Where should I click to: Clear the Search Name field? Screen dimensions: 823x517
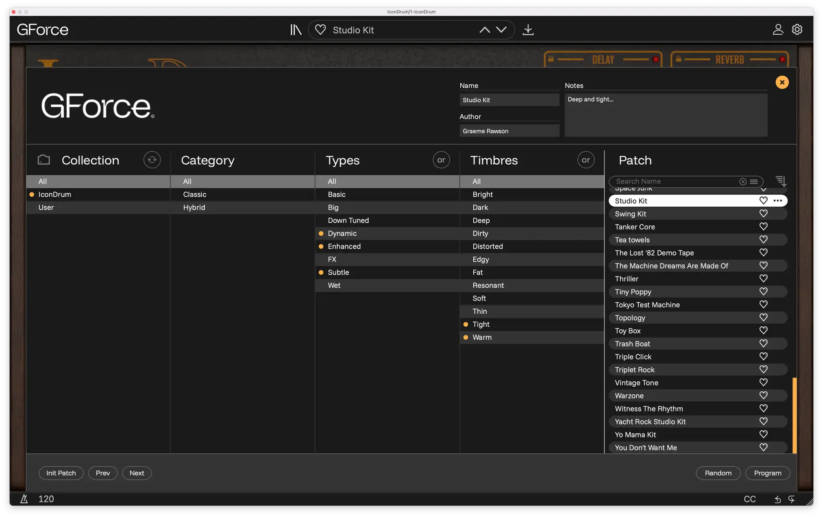click(x=743, y=181)
